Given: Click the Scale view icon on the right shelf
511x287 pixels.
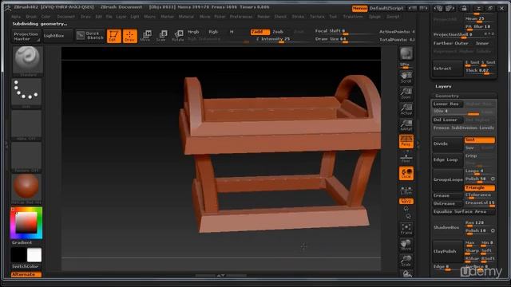Looking at the screenshot, I should coord(406,261).
